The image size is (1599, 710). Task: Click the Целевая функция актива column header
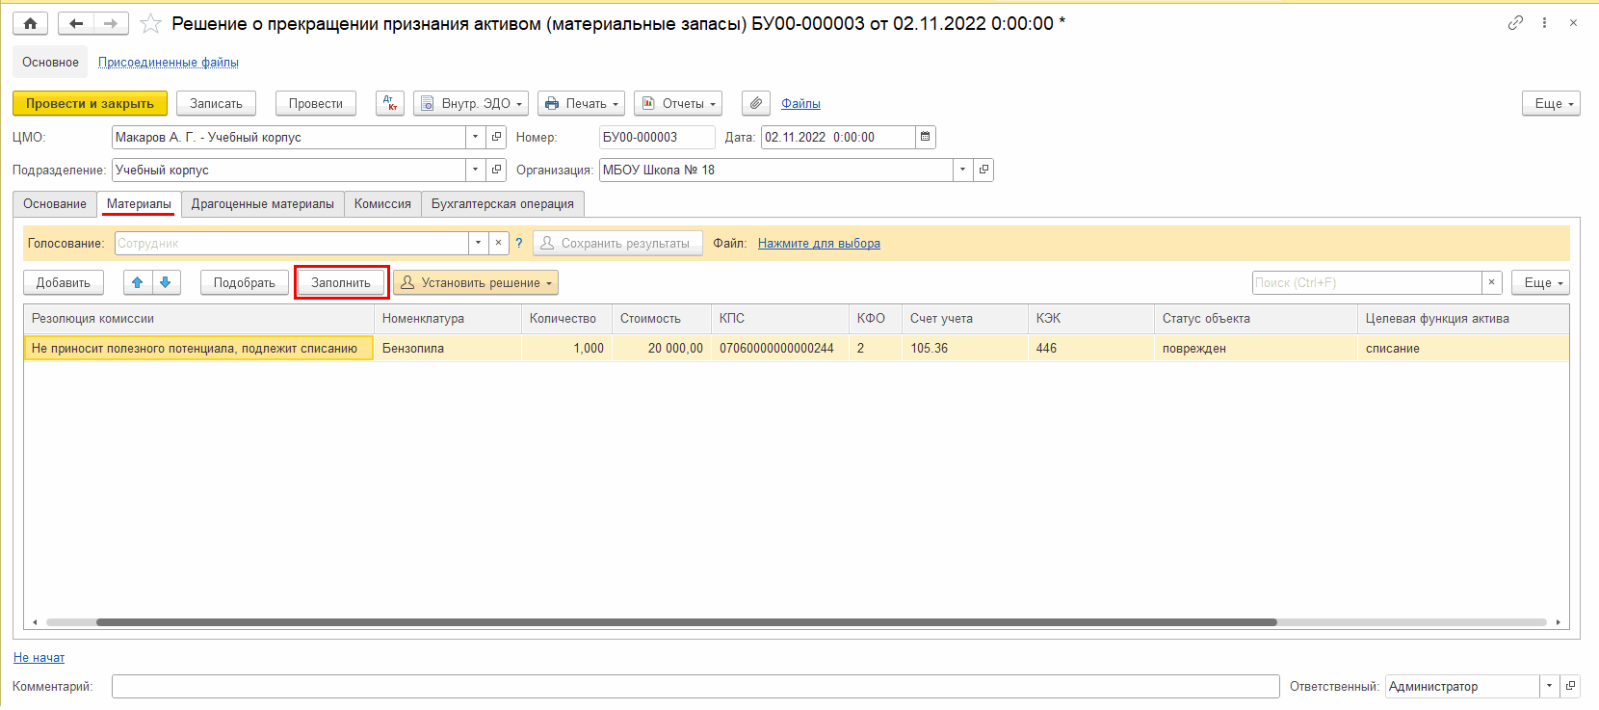coord(1463,318)
